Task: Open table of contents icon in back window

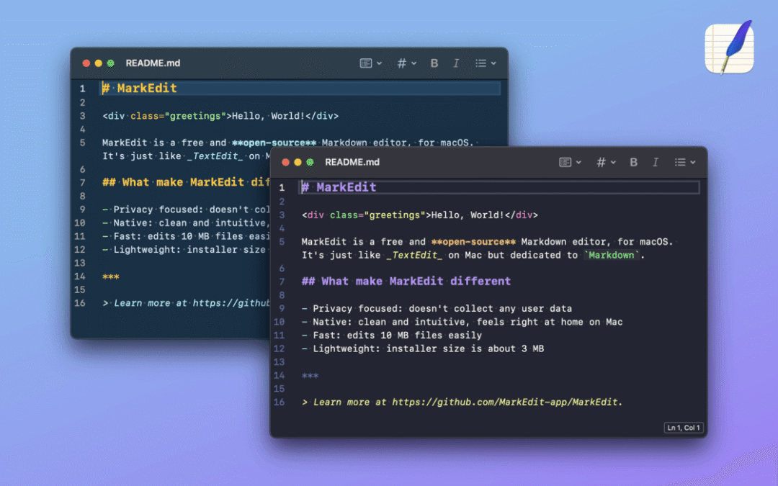Action: click(366, 63)
